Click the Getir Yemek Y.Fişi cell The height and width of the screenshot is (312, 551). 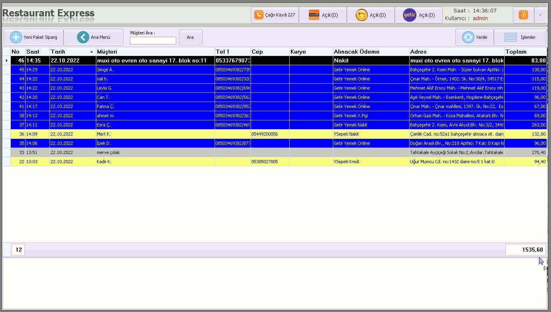pyautogui.click(x=371, y=116)
